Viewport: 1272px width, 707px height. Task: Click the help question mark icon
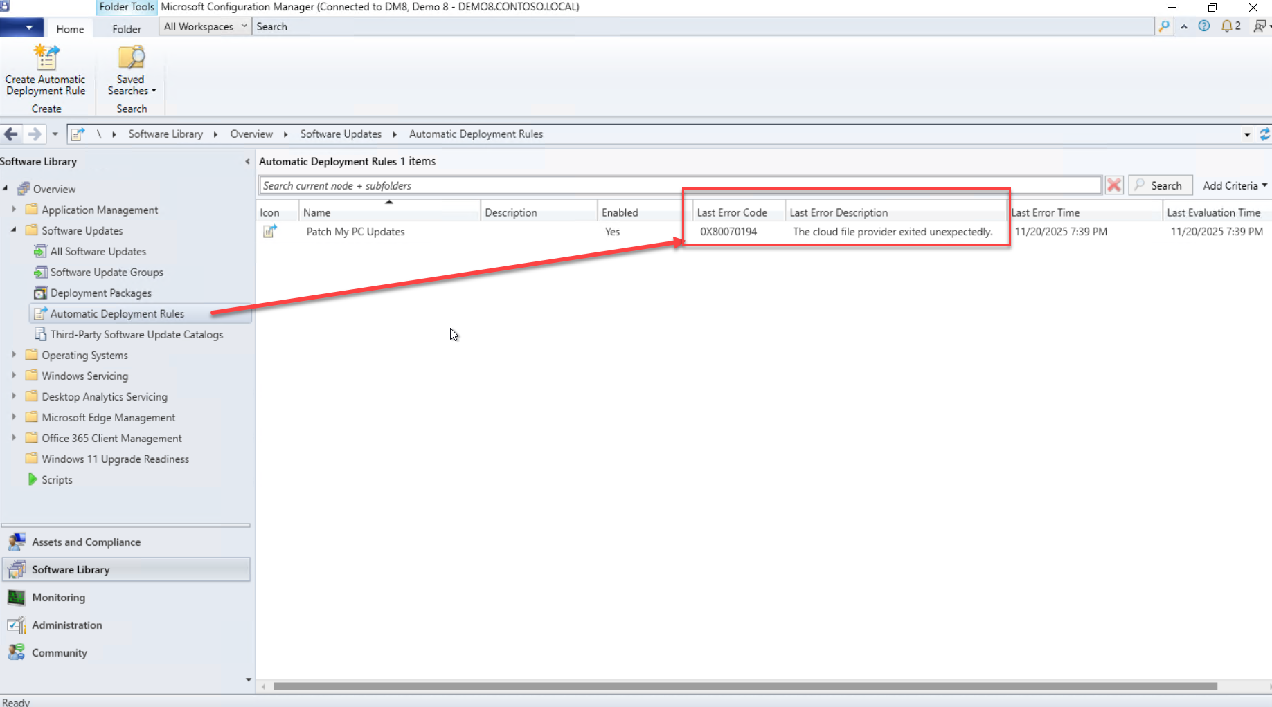[x=1204, y=26]
